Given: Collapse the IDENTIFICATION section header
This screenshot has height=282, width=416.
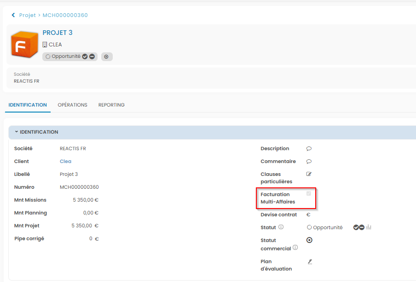Looking at the screenshot, I should coord(17,132).
